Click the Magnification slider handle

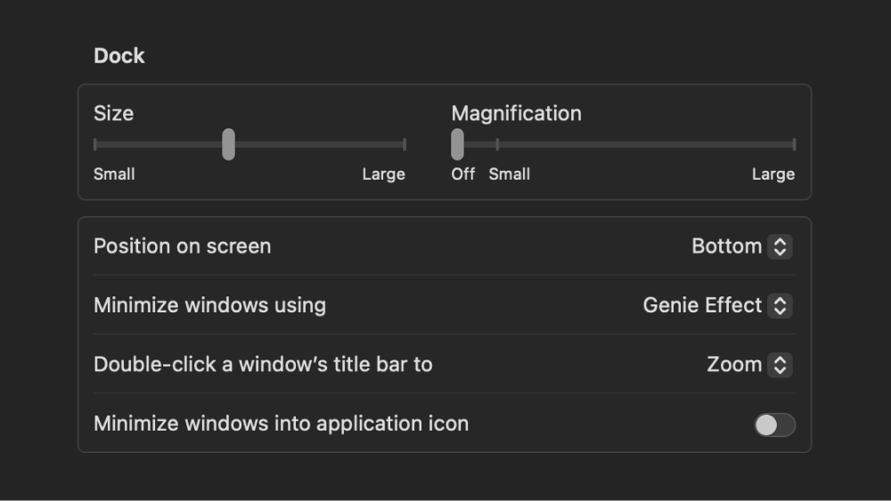point(457,144)
